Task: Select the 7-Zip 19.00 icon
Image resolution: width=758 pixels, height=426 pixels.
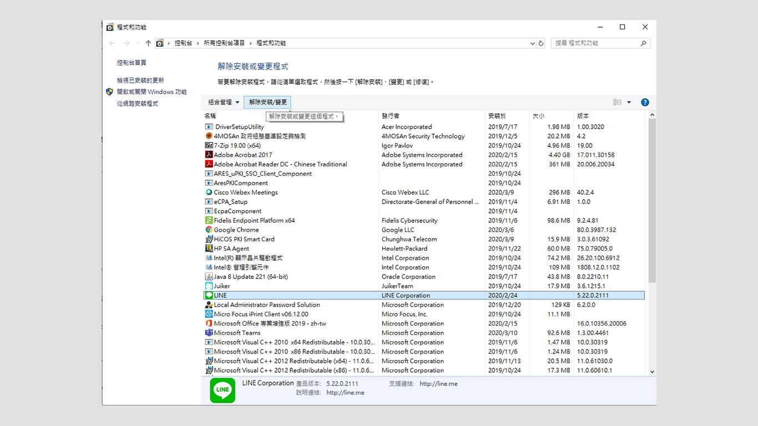Action: (x=209, y=145)
